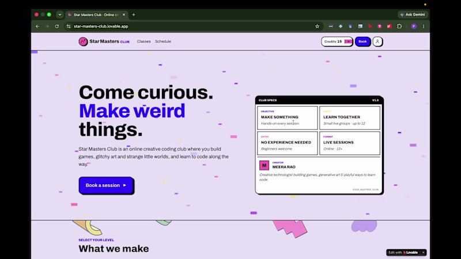Click the CLUB SPECS card header
The width and height of the screenshot is (461, 259).
pos(319,100)
